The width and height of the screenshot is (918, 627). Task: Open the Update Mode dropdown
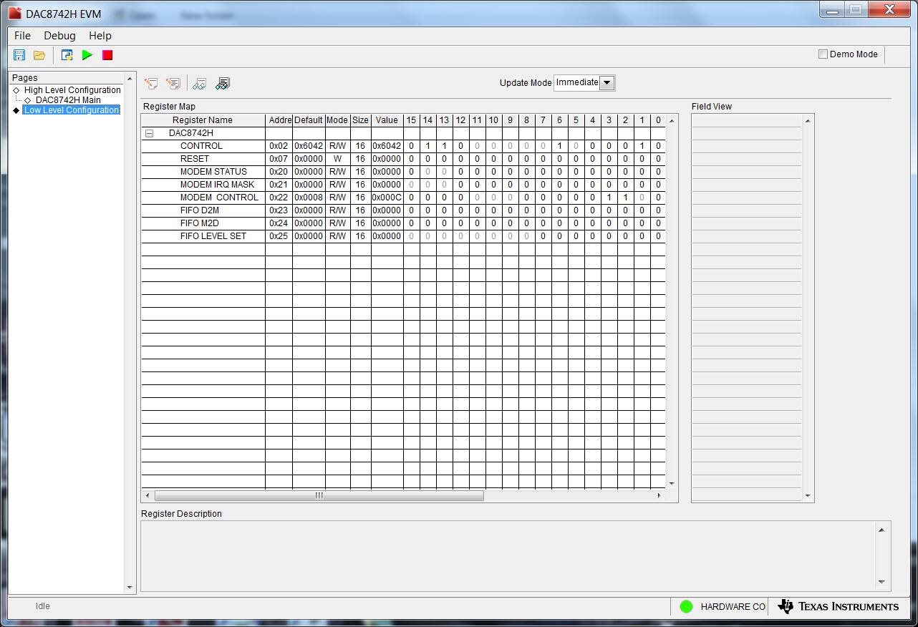coord(607,82)
